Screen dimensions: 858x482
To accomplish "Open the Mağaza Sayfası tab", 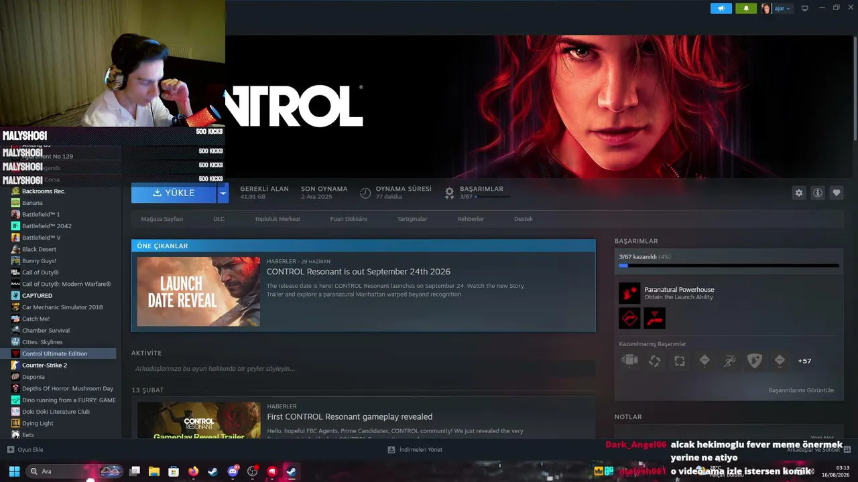I will [x=162, y=219].
